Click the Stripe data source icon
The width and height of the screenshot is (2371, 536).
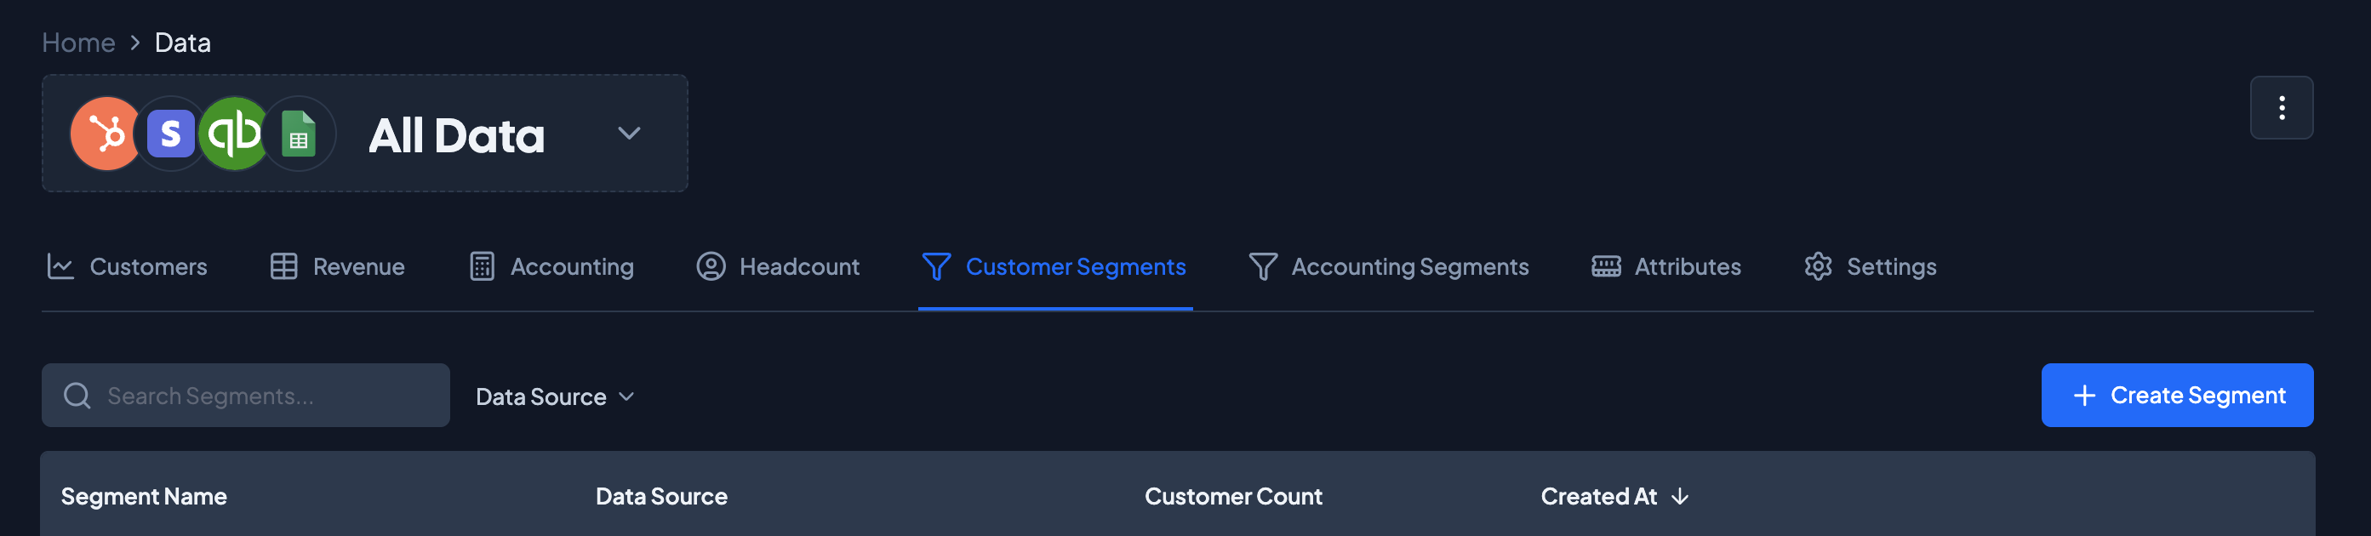click(x=171, y=134)
